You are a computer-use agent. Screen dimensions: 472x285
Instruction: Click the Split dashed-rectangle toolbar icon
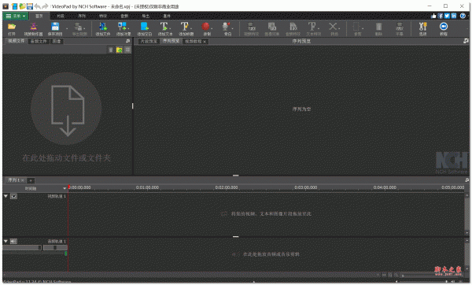(x=356, y=27)
